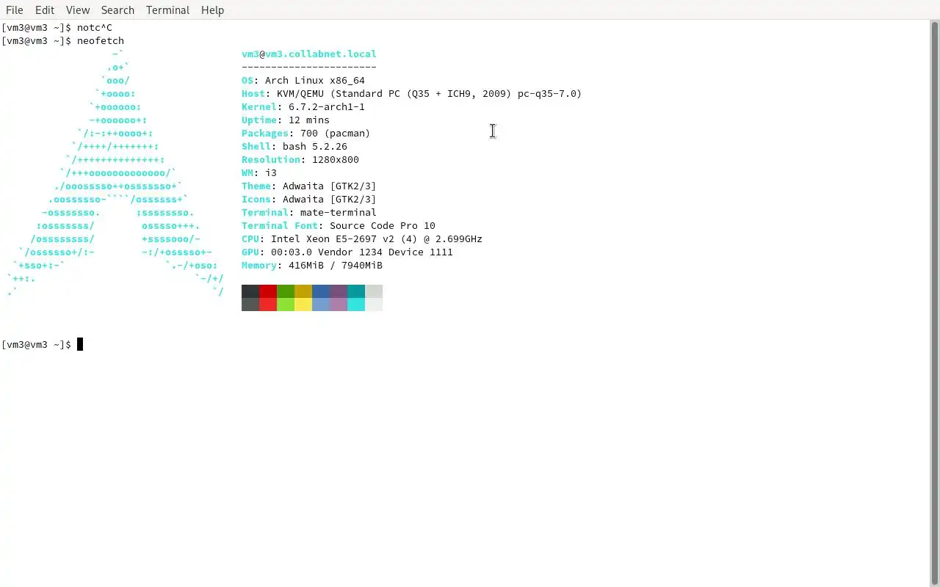
Task: Click the 'Terminal: mate-terminal' line
Action: pyautogui.click(x=309, y=212)
